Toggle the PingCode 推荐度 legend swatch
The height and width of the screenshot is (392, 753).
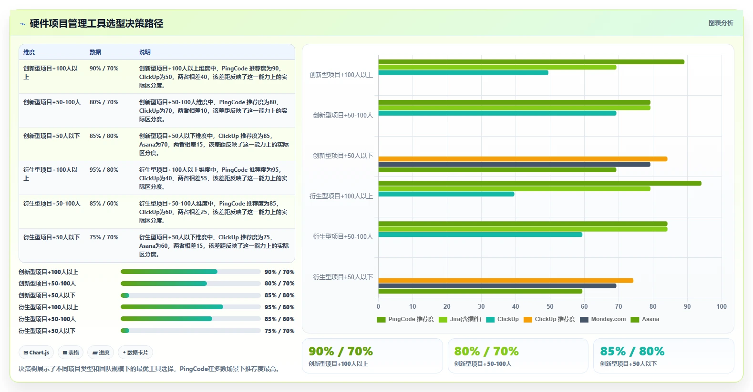pos(381,320)
